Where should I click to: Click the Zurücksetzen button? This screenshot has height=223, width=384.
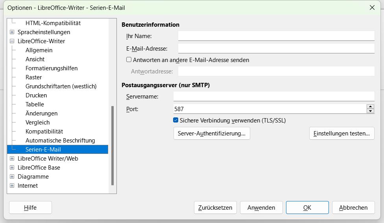[215, 208]
